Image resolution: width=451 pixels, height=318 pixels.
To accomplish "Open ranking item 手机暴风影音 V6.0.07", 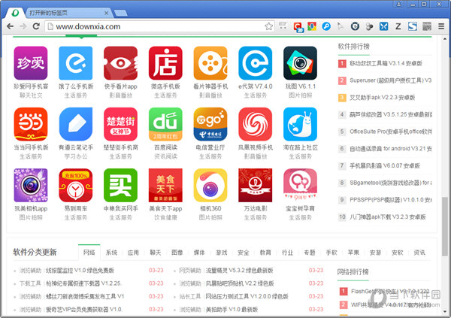I will click(385, 165).
